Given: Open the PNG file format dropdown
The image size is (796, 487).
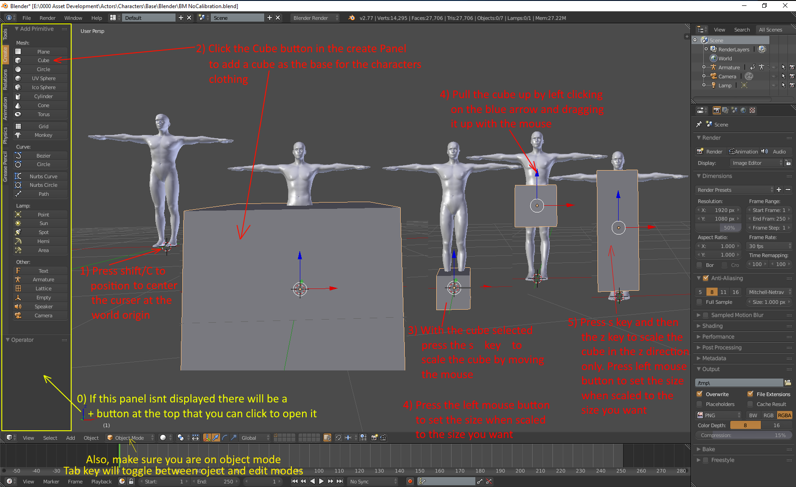Looking at the screenshot, I should pos(719,415).
